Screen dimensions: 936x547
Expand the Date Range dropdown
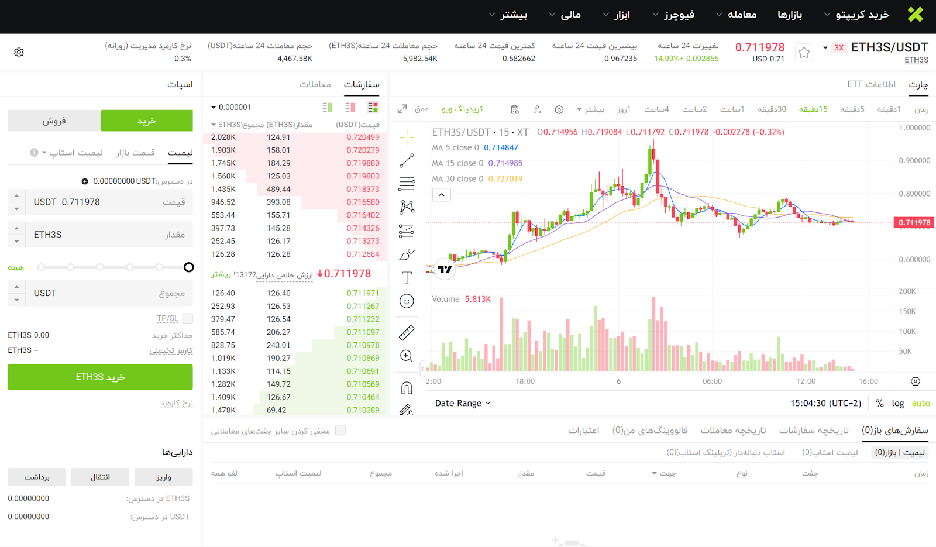pyautogui.click(x=463, y=403)
